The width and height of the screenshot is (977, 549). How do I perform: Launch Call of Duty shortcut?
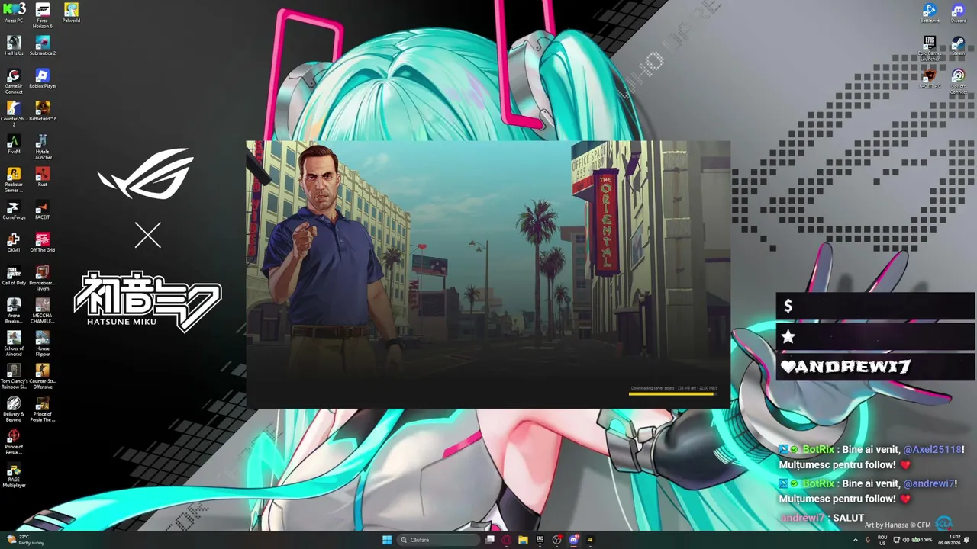(x=14, y=274)
